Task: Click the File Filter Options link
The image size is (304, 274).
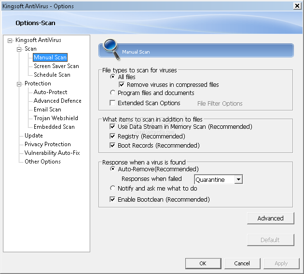Action: tap(220, 104)
